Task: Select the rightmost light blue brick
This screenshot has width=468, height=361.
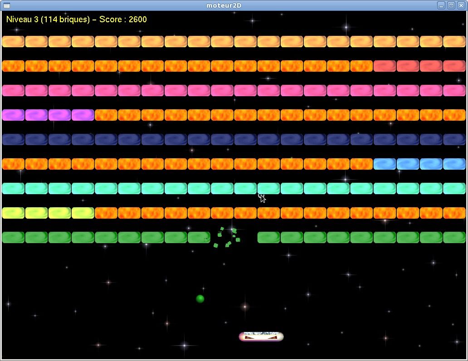Action: click(x=454, y=164)
